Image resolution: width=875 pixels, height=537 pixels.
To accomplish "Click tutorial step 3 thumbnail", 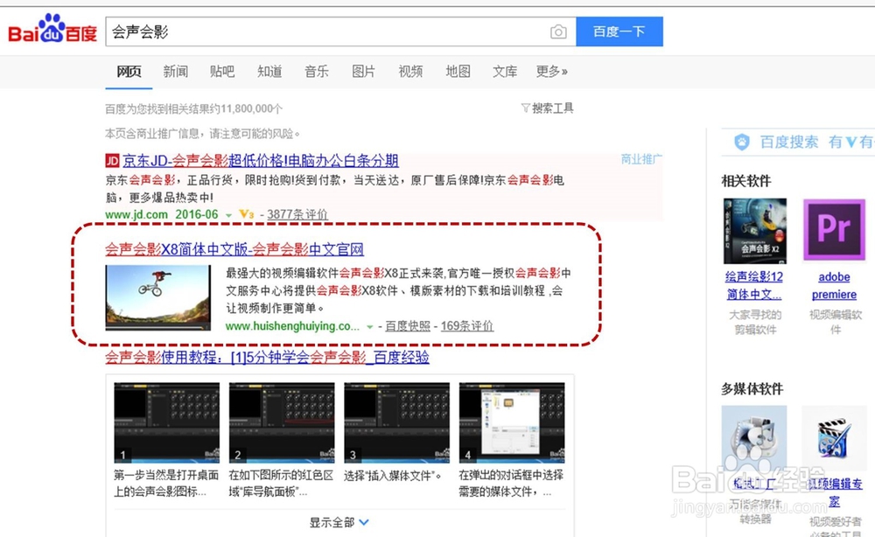I will [x=396, y=422].
